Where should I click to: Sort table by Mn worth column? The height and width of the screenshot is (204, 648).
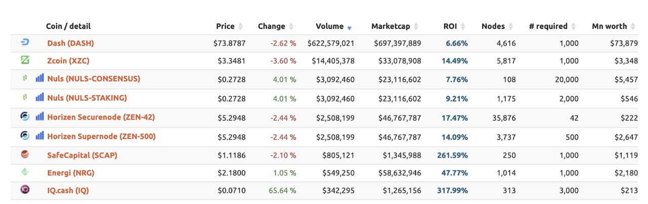click(x=613, y=26)
